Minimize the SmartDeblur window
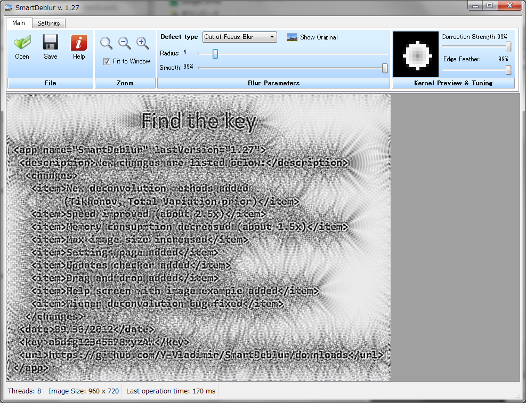Screen dimensions: 526x403 point(475,6)
